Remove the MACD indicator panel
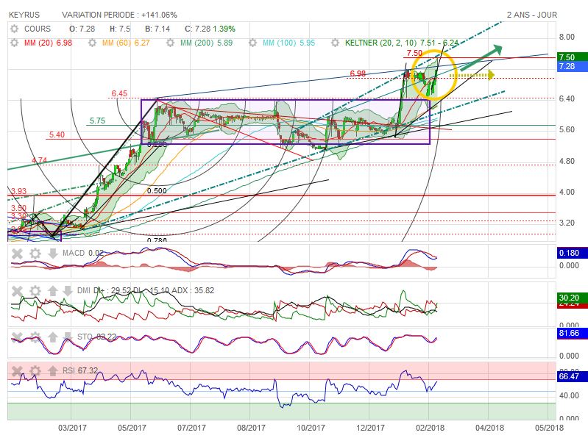588x438 pixels. pos(17,254)
